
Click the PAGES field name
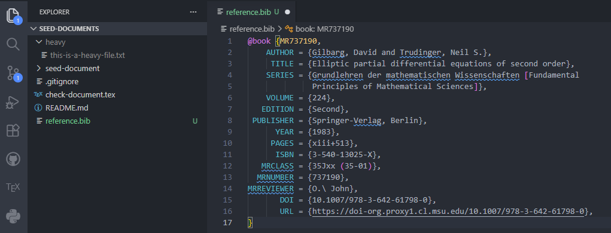(282, 143)
